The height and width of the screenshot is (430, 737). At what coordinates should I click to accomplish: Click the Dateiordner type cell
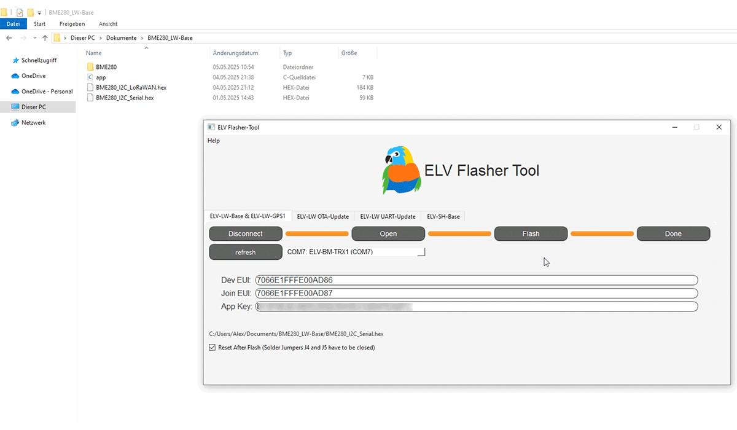pyautogui.click(x=298, y=67)
